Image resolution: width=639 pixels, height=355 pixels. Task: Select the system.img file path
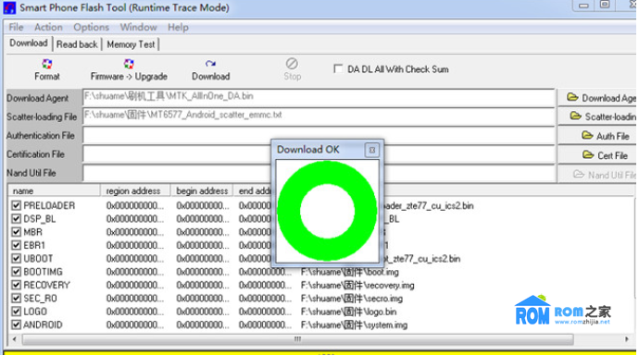[354, 324]
